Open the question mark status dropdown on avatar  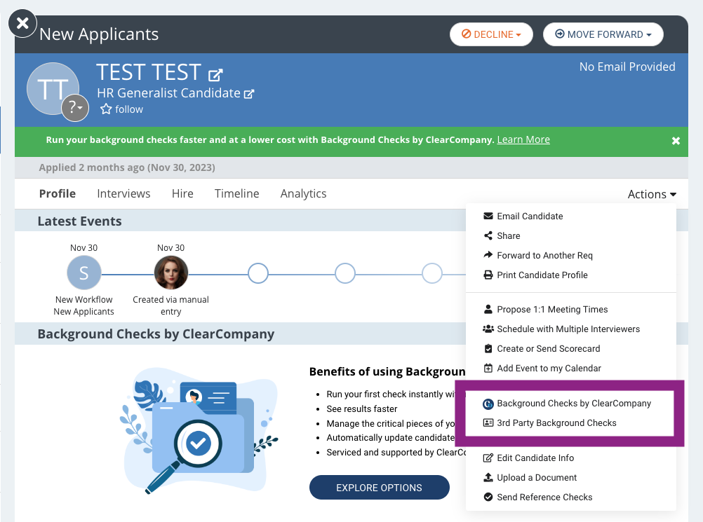click(x=75, y=108)
